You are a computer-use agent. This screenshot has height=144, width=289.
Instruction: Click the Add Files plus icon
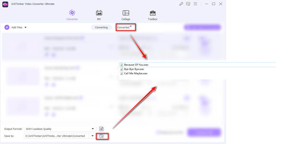[x=7, y=27]
